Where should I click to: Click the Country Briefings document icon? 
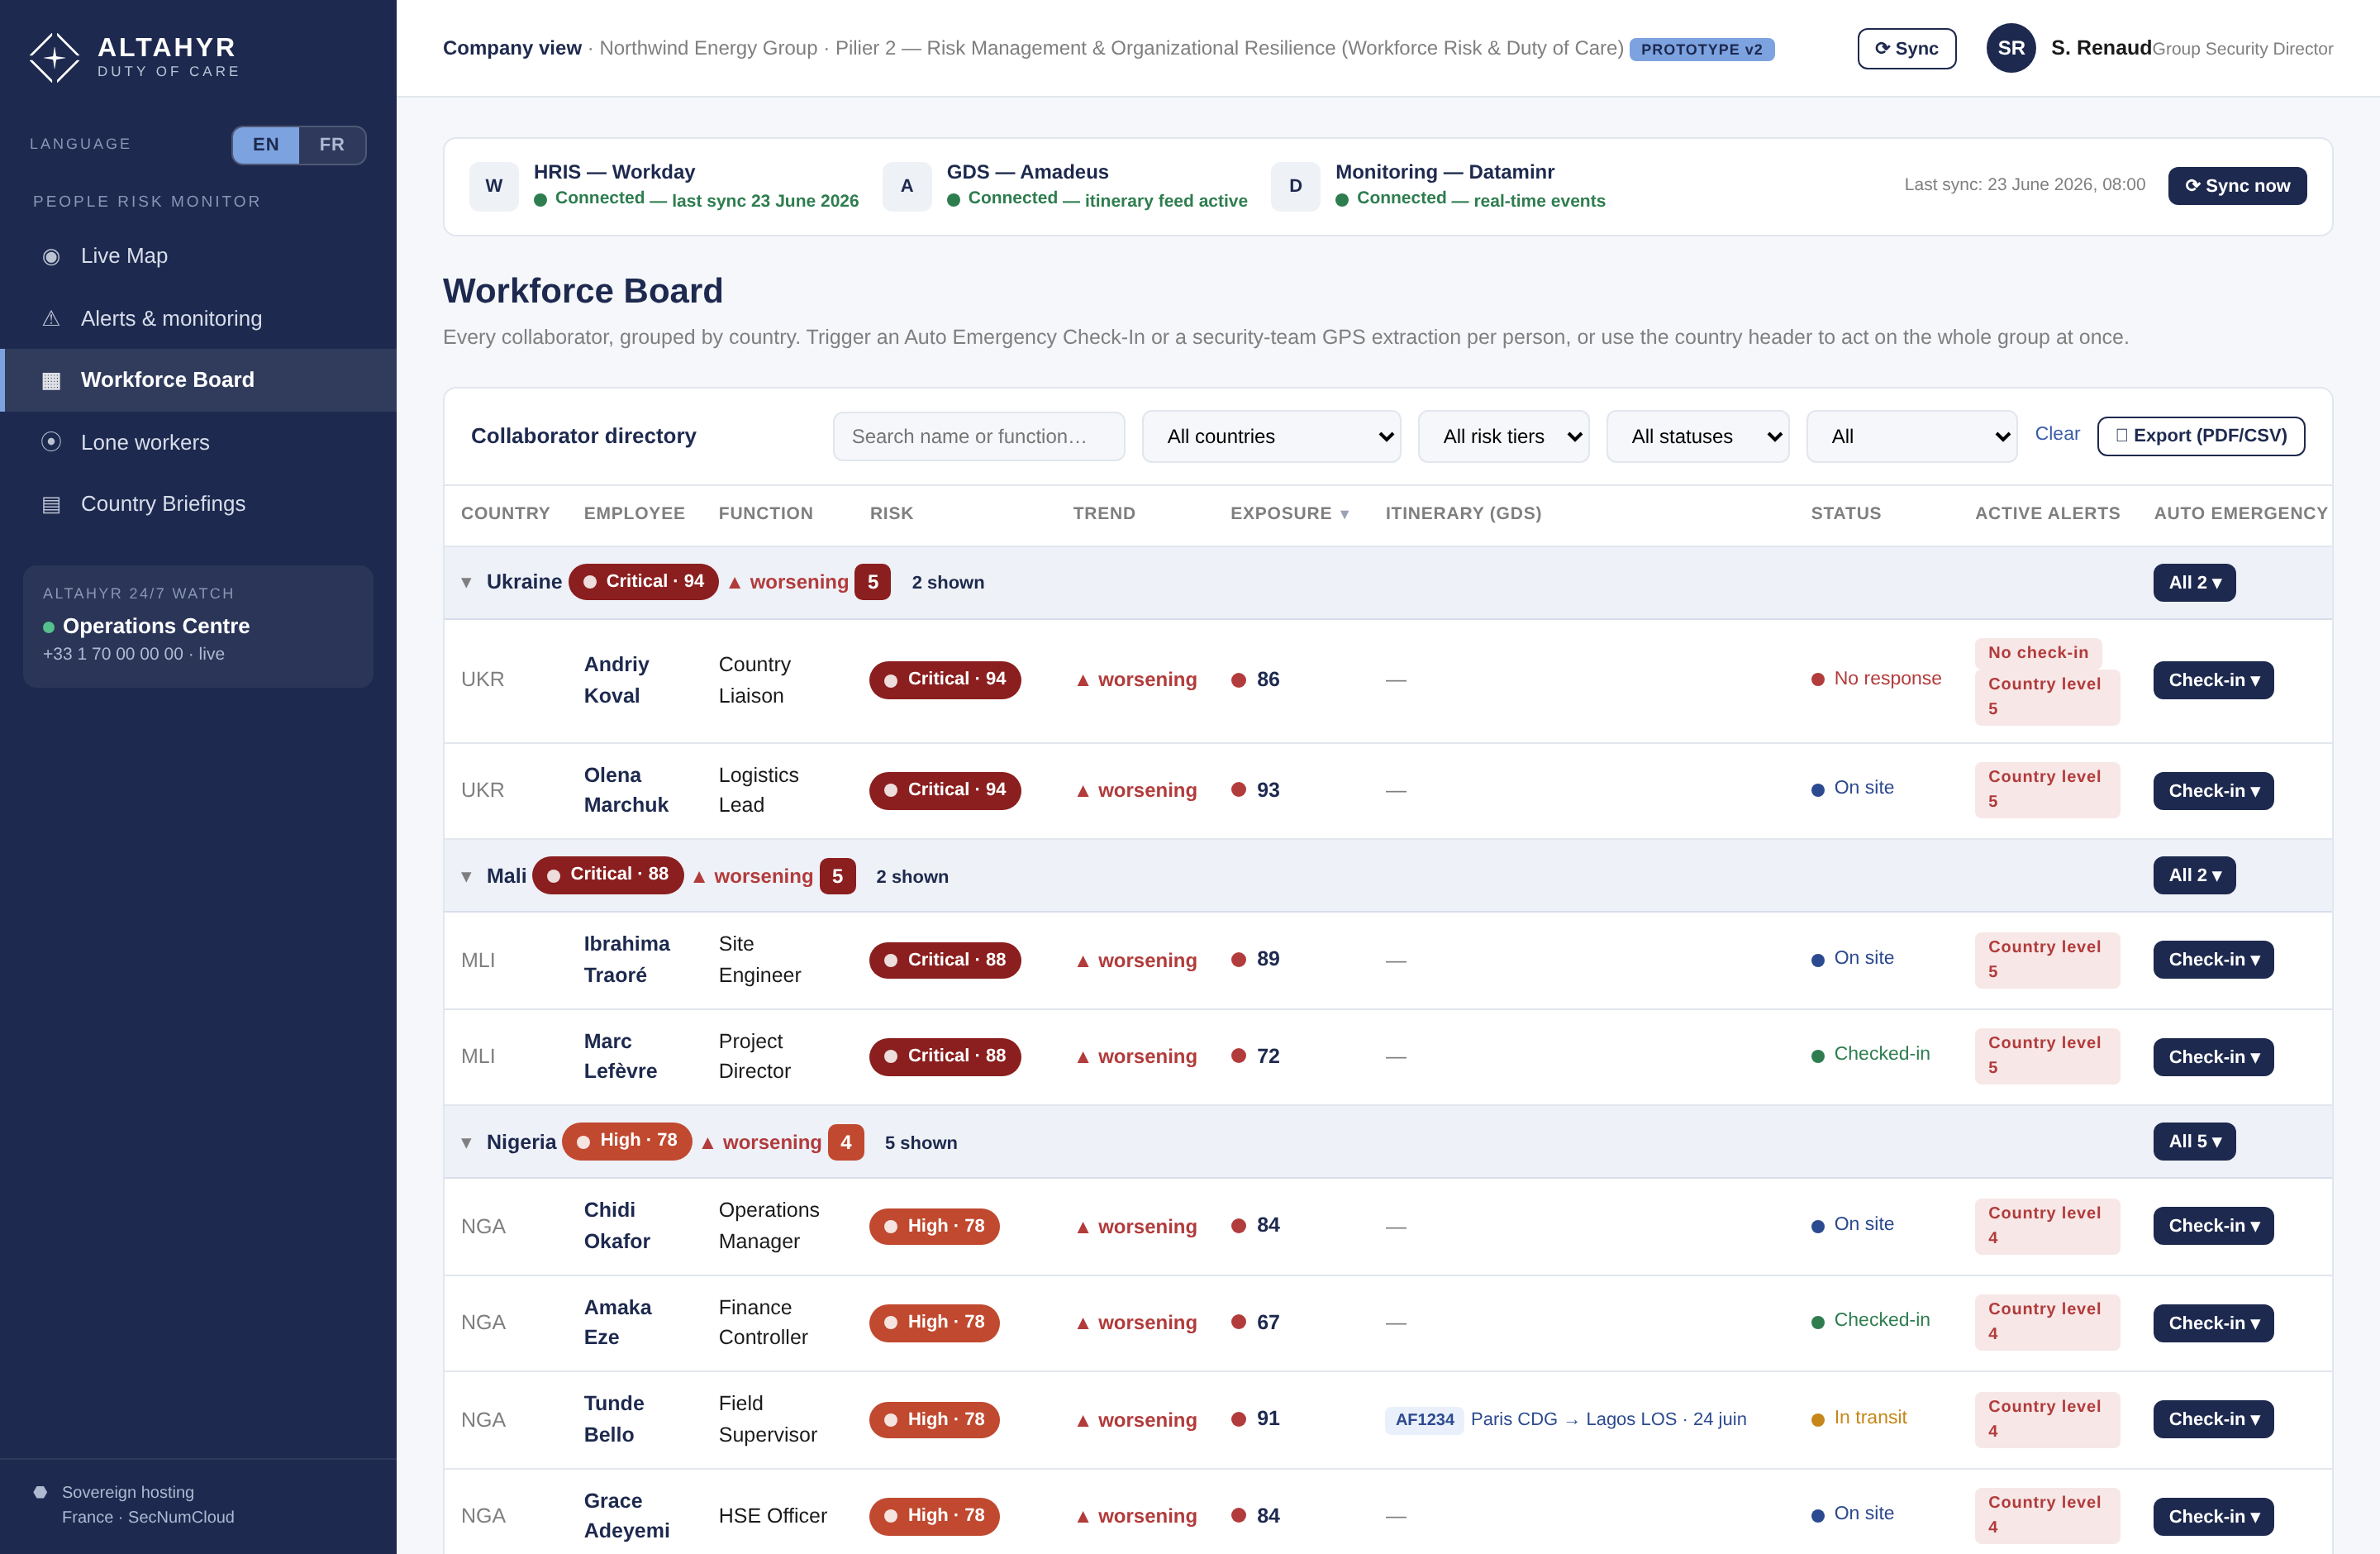tap(51, 505)
